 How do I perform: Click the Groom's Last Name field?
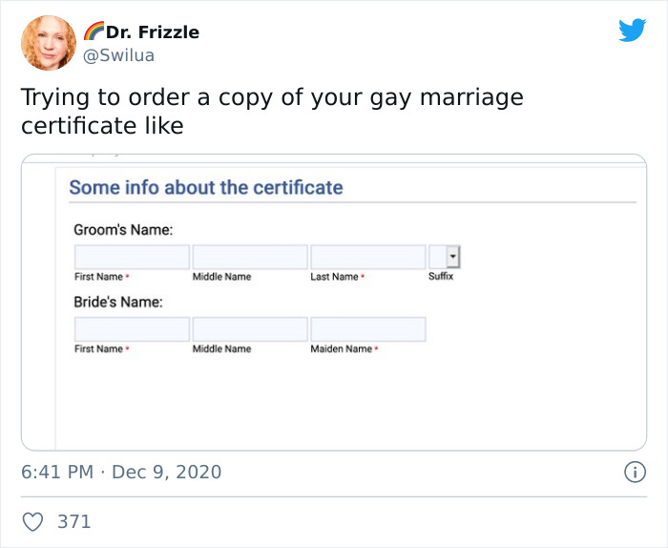pyautogui.click(x=368, y=257)
